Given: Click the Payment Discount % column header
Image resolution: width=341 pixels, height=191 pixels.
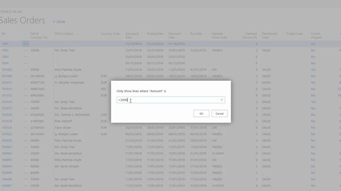Looking at the screenshot, I should (250, 36).
